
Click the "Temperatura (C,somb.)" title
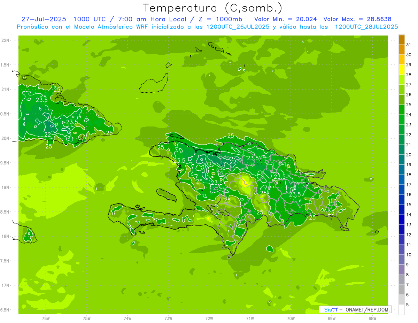pos(212,8)
